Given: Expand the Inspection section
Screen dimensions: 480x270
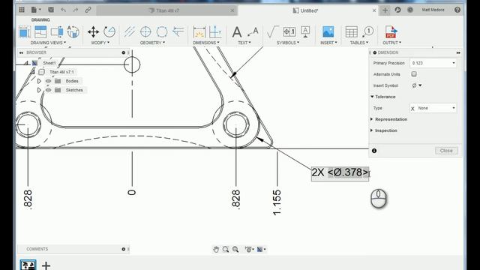Looking at the screenshot, I should click(x=372, y=130).
